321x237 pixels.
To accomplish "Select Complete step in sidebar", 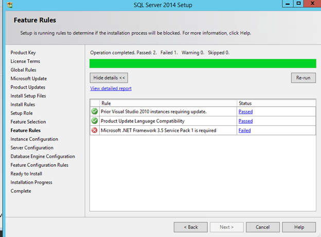I will (21, 191).
